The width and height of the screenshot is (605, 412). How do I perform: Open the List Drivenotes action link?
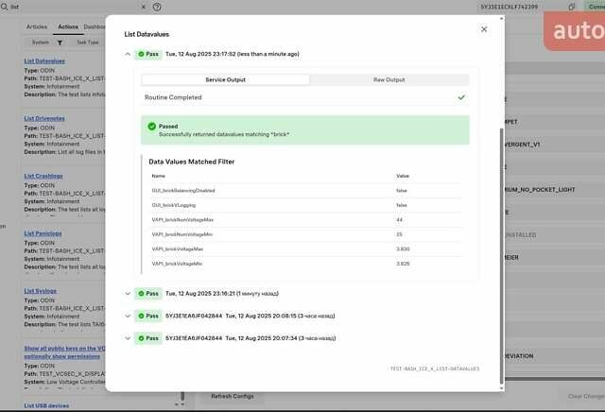point(44,118)
